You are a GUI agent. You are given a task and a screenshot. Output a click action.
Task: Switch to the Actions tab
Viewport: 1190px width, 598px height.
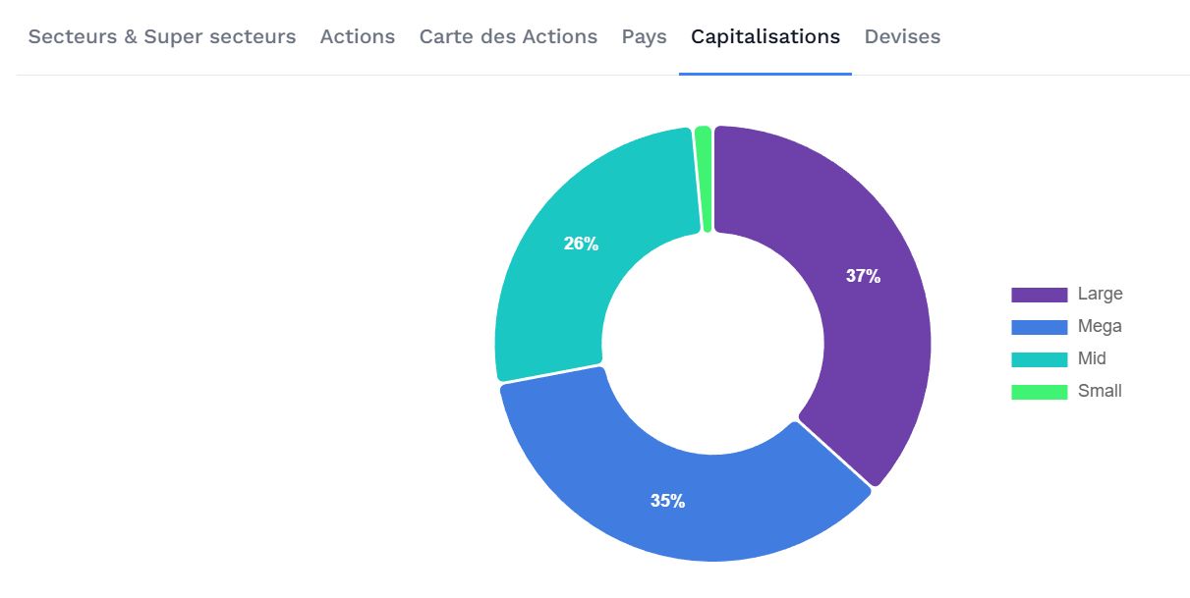coord(358,37)
